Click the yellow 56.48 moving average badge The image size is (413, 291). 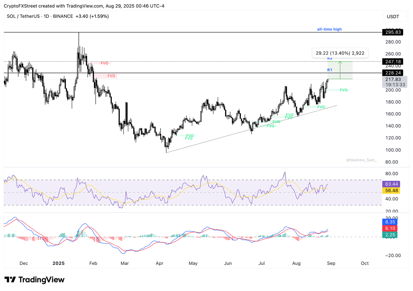tap(391, 190)
